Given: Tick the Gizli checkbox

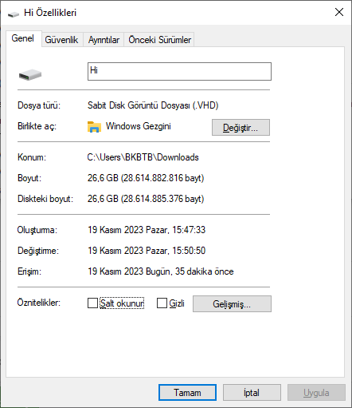Looking at the screenshot, I should tap(162, 303).
